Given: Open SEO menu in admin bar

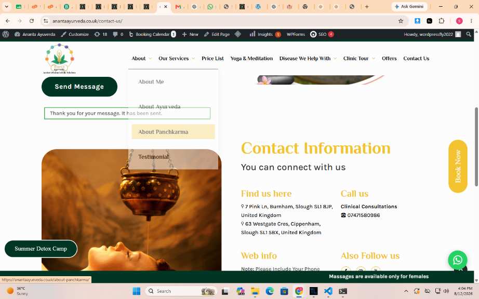Looking at the screenshot, I should (x=322, y=34).
